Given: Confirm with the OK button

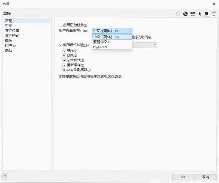Looking at the screenshot, I should [x=183, y=177].
